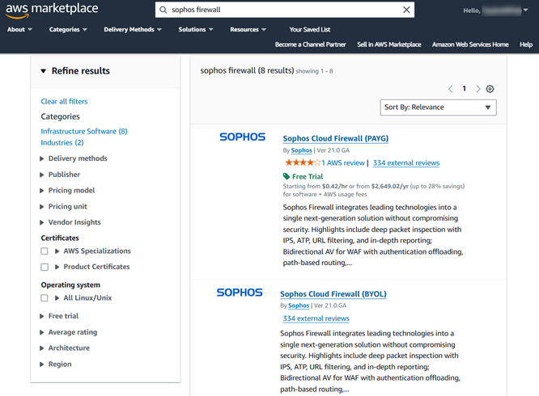Viewport: 539px width, 396px height.
Task: Enable the AWS Specializations checkbox
Action: coord(45,251)
